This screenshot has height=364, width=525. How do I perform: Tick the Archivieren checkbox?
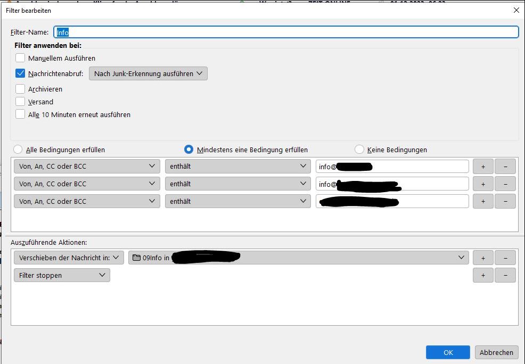[20, 89]
